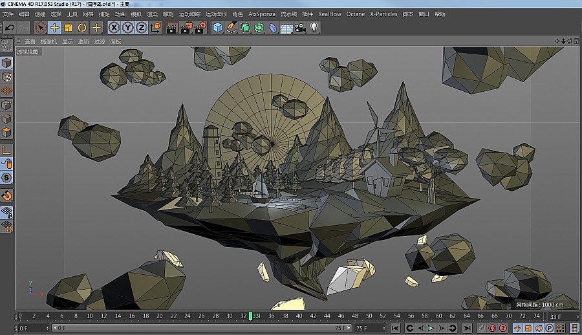Screen dimensions: 582x335
Task: Select the Scale tool in top toolbar
Action: pos(69,27)
